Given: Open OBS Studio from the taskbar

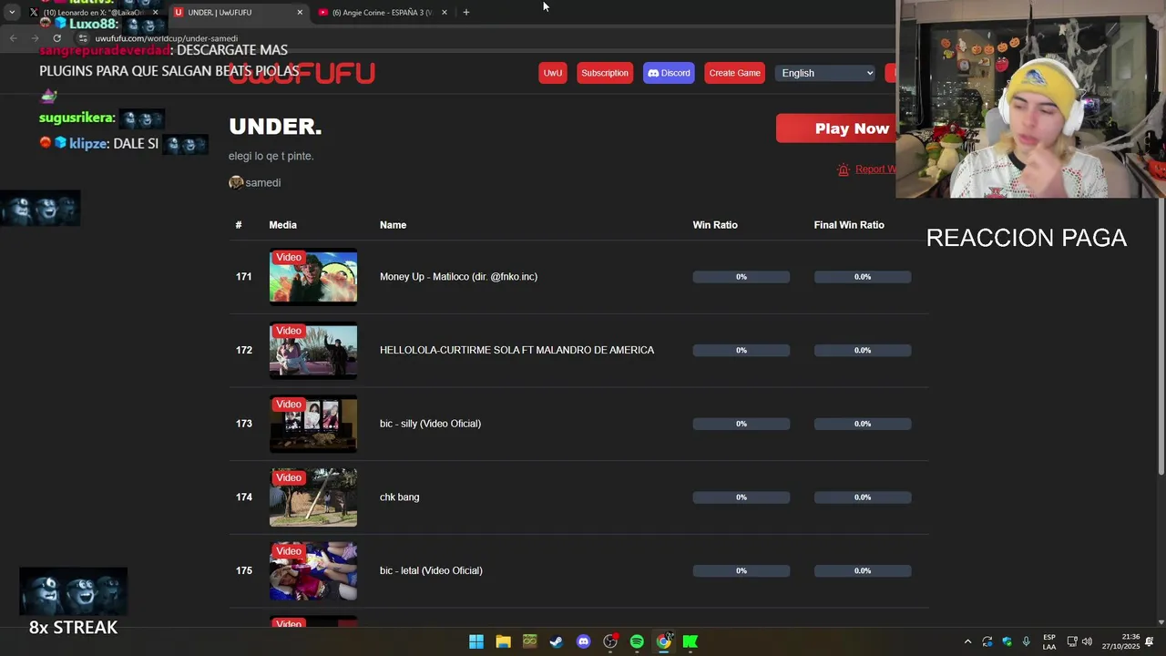Looking at the screenshot, I should pyautogui.click(x=610, y=641).
